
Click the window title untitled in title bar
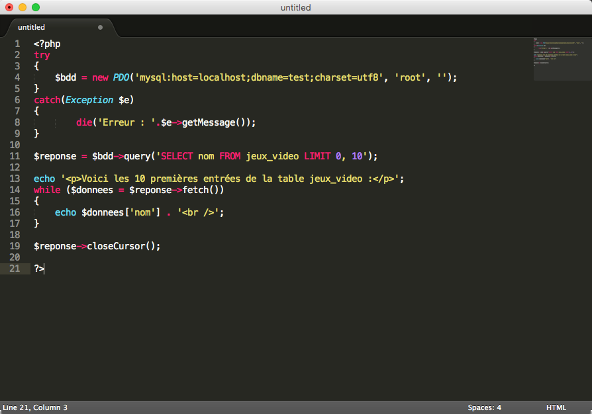point(295,7)
